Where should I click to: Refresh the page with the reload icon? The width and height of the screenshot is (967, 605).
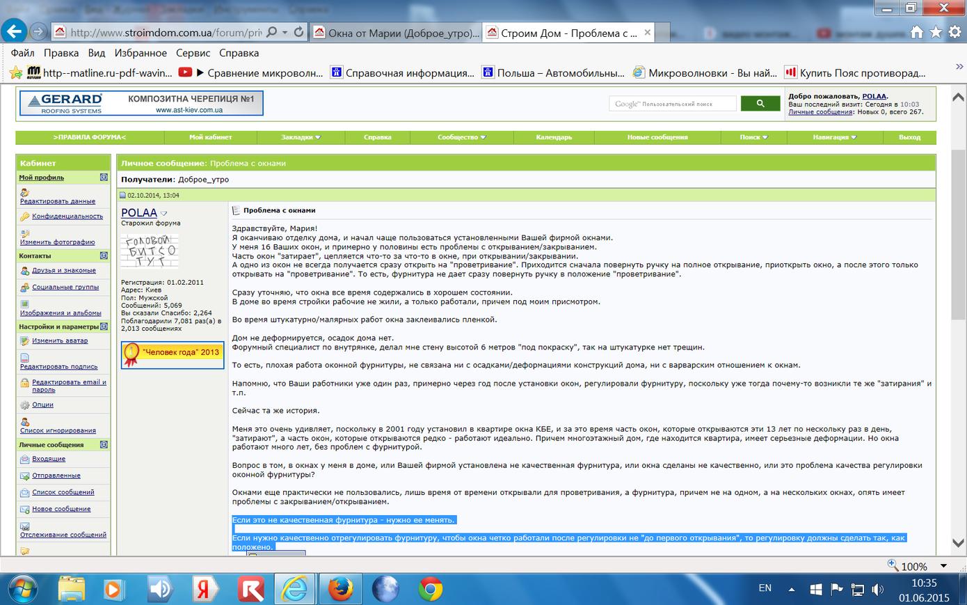pos(299,32)
